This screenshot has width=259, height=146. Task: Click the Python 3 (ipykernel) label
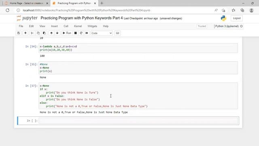click(x=227, y=26)
